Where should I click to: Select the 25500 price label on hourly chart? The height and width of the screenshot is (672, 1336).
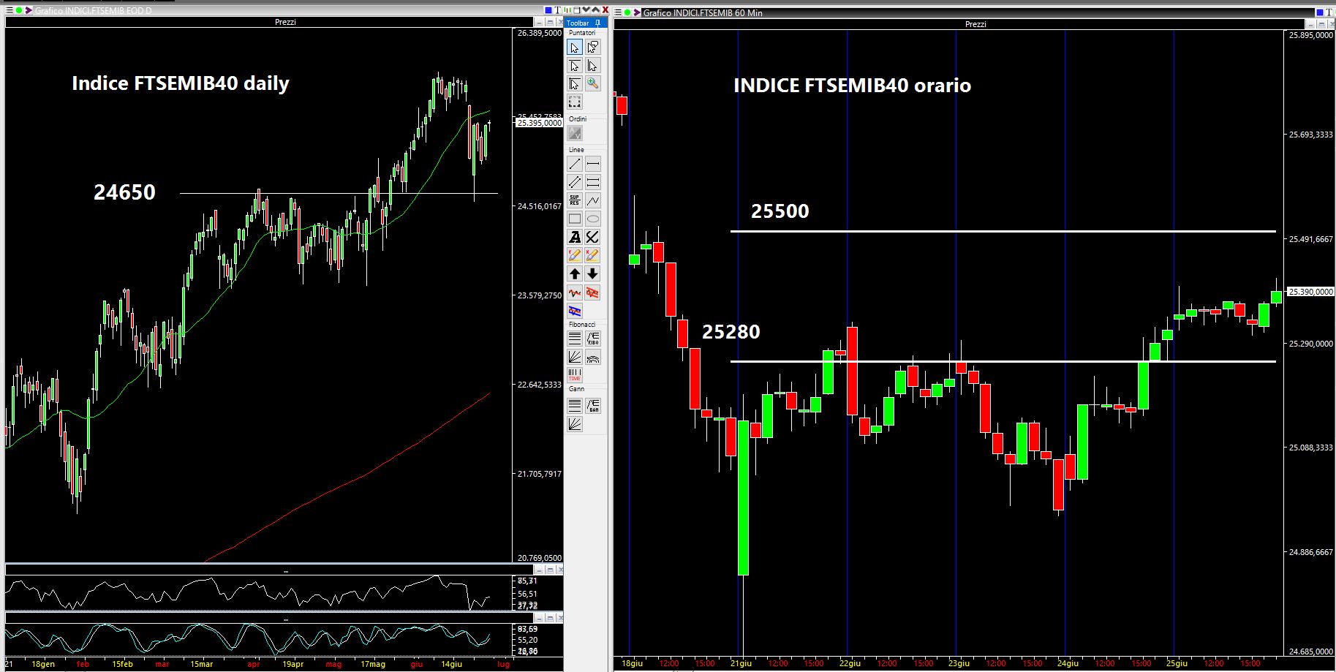[x=780, y=211]
